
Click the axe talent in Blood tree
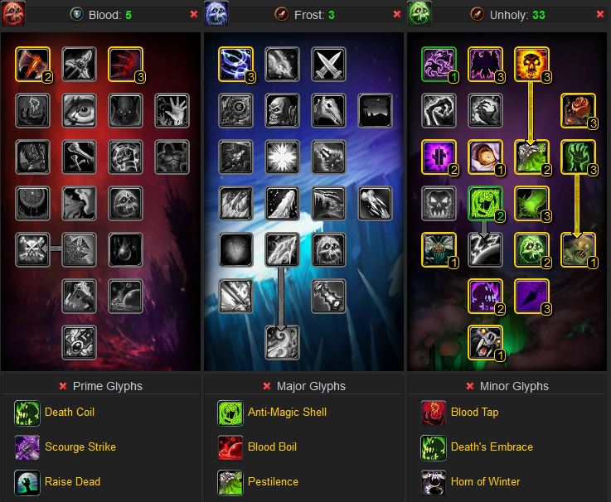[32, 65]
